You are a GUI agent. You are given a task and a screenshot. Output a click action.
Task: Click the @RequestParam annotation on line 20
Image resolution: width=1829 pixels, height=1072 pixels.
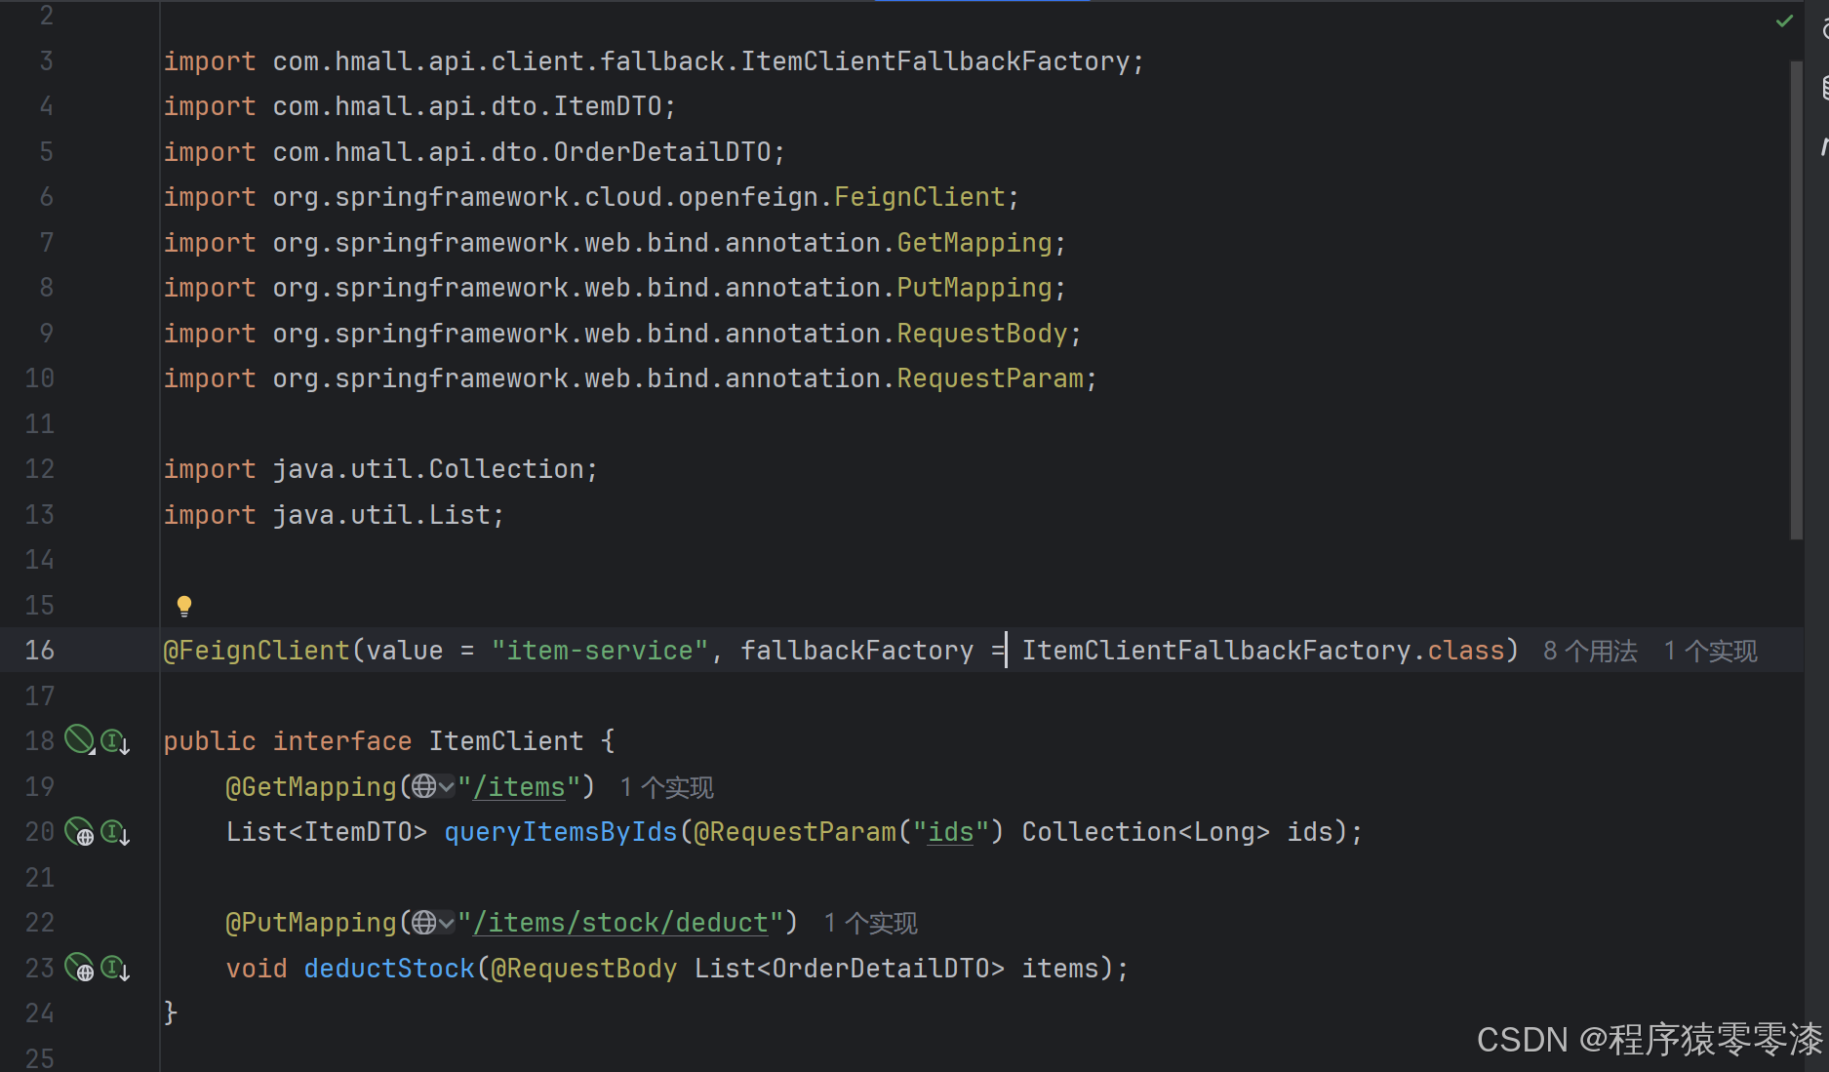pyautogui.click(x=795, y=832)
